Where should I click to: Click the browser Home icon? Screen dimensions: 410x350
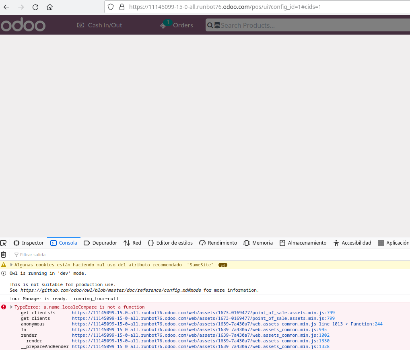coord(50,6)
